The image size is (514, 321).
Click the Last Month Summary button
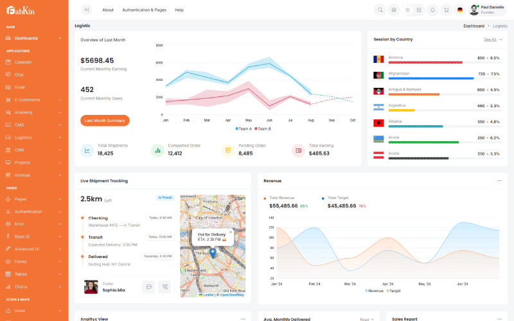click(105, 121)
